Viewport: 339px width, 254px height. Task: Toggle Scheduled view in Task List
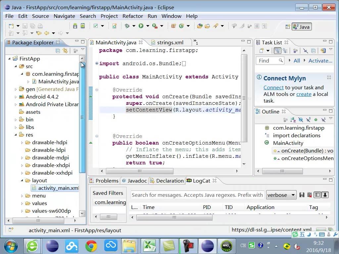point(285,51)
